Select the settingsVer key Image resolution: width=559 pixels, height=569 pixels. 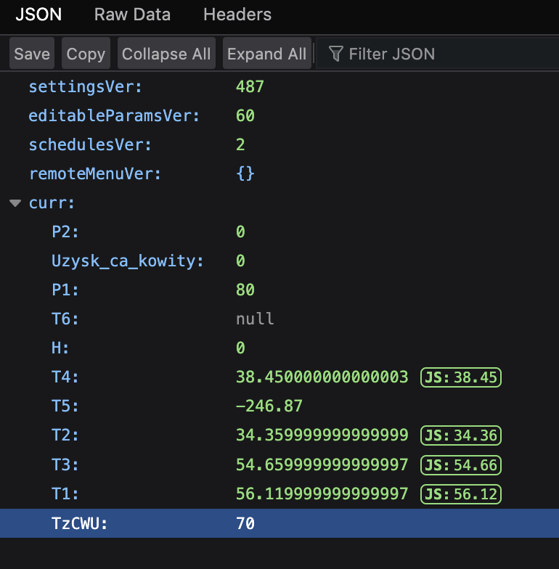[86, 87]
